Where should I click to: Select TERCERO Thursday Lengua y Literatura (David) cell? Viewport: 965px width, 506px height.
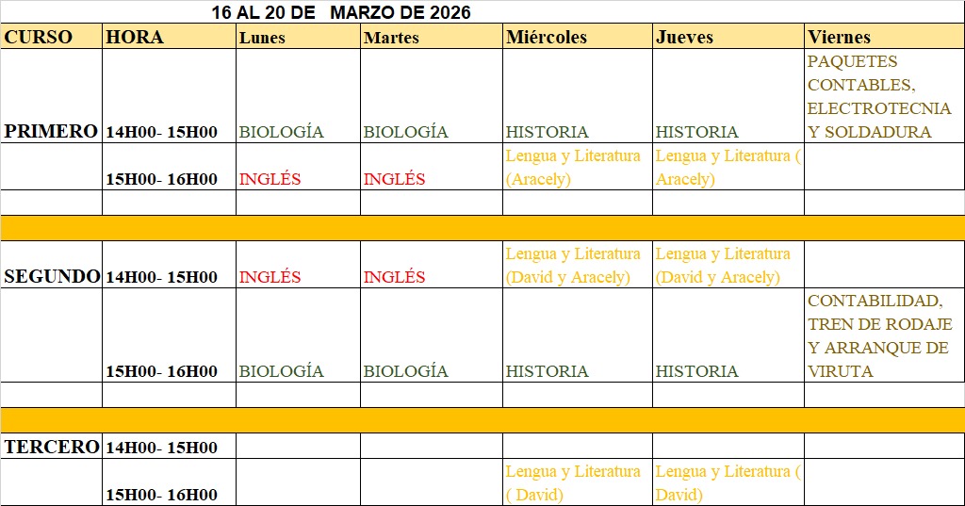coord(728,482)
